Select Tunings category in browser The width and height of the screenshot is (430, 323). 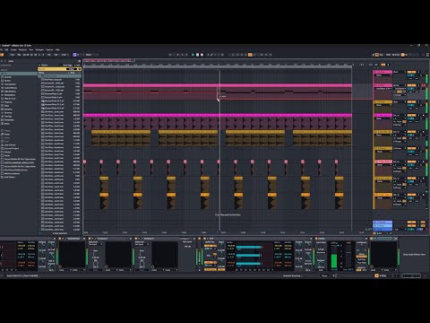8,117
